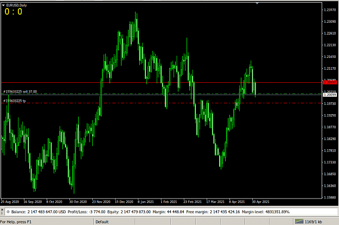The width and height of the screenshot is (339, 225).
Task: Click the For Help, press F1 text
Action: pos(16,222)
